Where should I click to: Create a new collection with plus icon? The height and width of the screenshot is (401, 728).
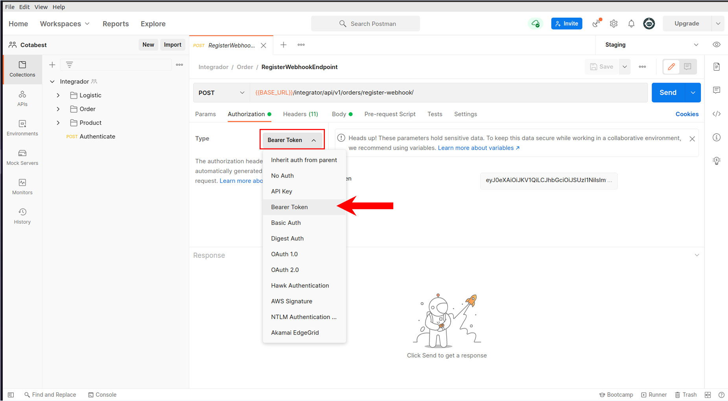click(52, 65)
